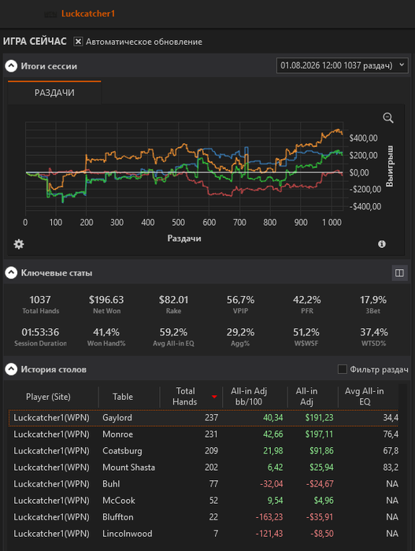The image size is (415, 551).
Task: Select the Mount Shasta table row
Action: pos(203,468)
